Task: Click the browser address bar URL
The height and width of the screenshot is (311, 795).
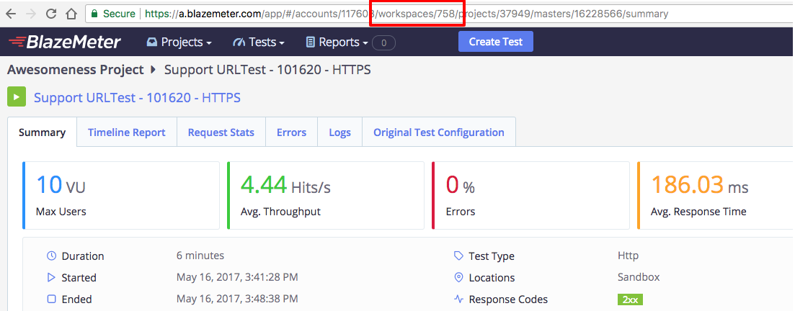Action: click(x=407, y=14)
